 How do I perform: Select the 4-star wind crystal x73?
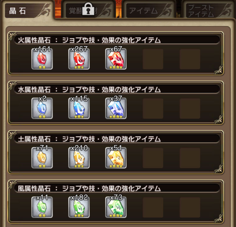tap(116, 207)
